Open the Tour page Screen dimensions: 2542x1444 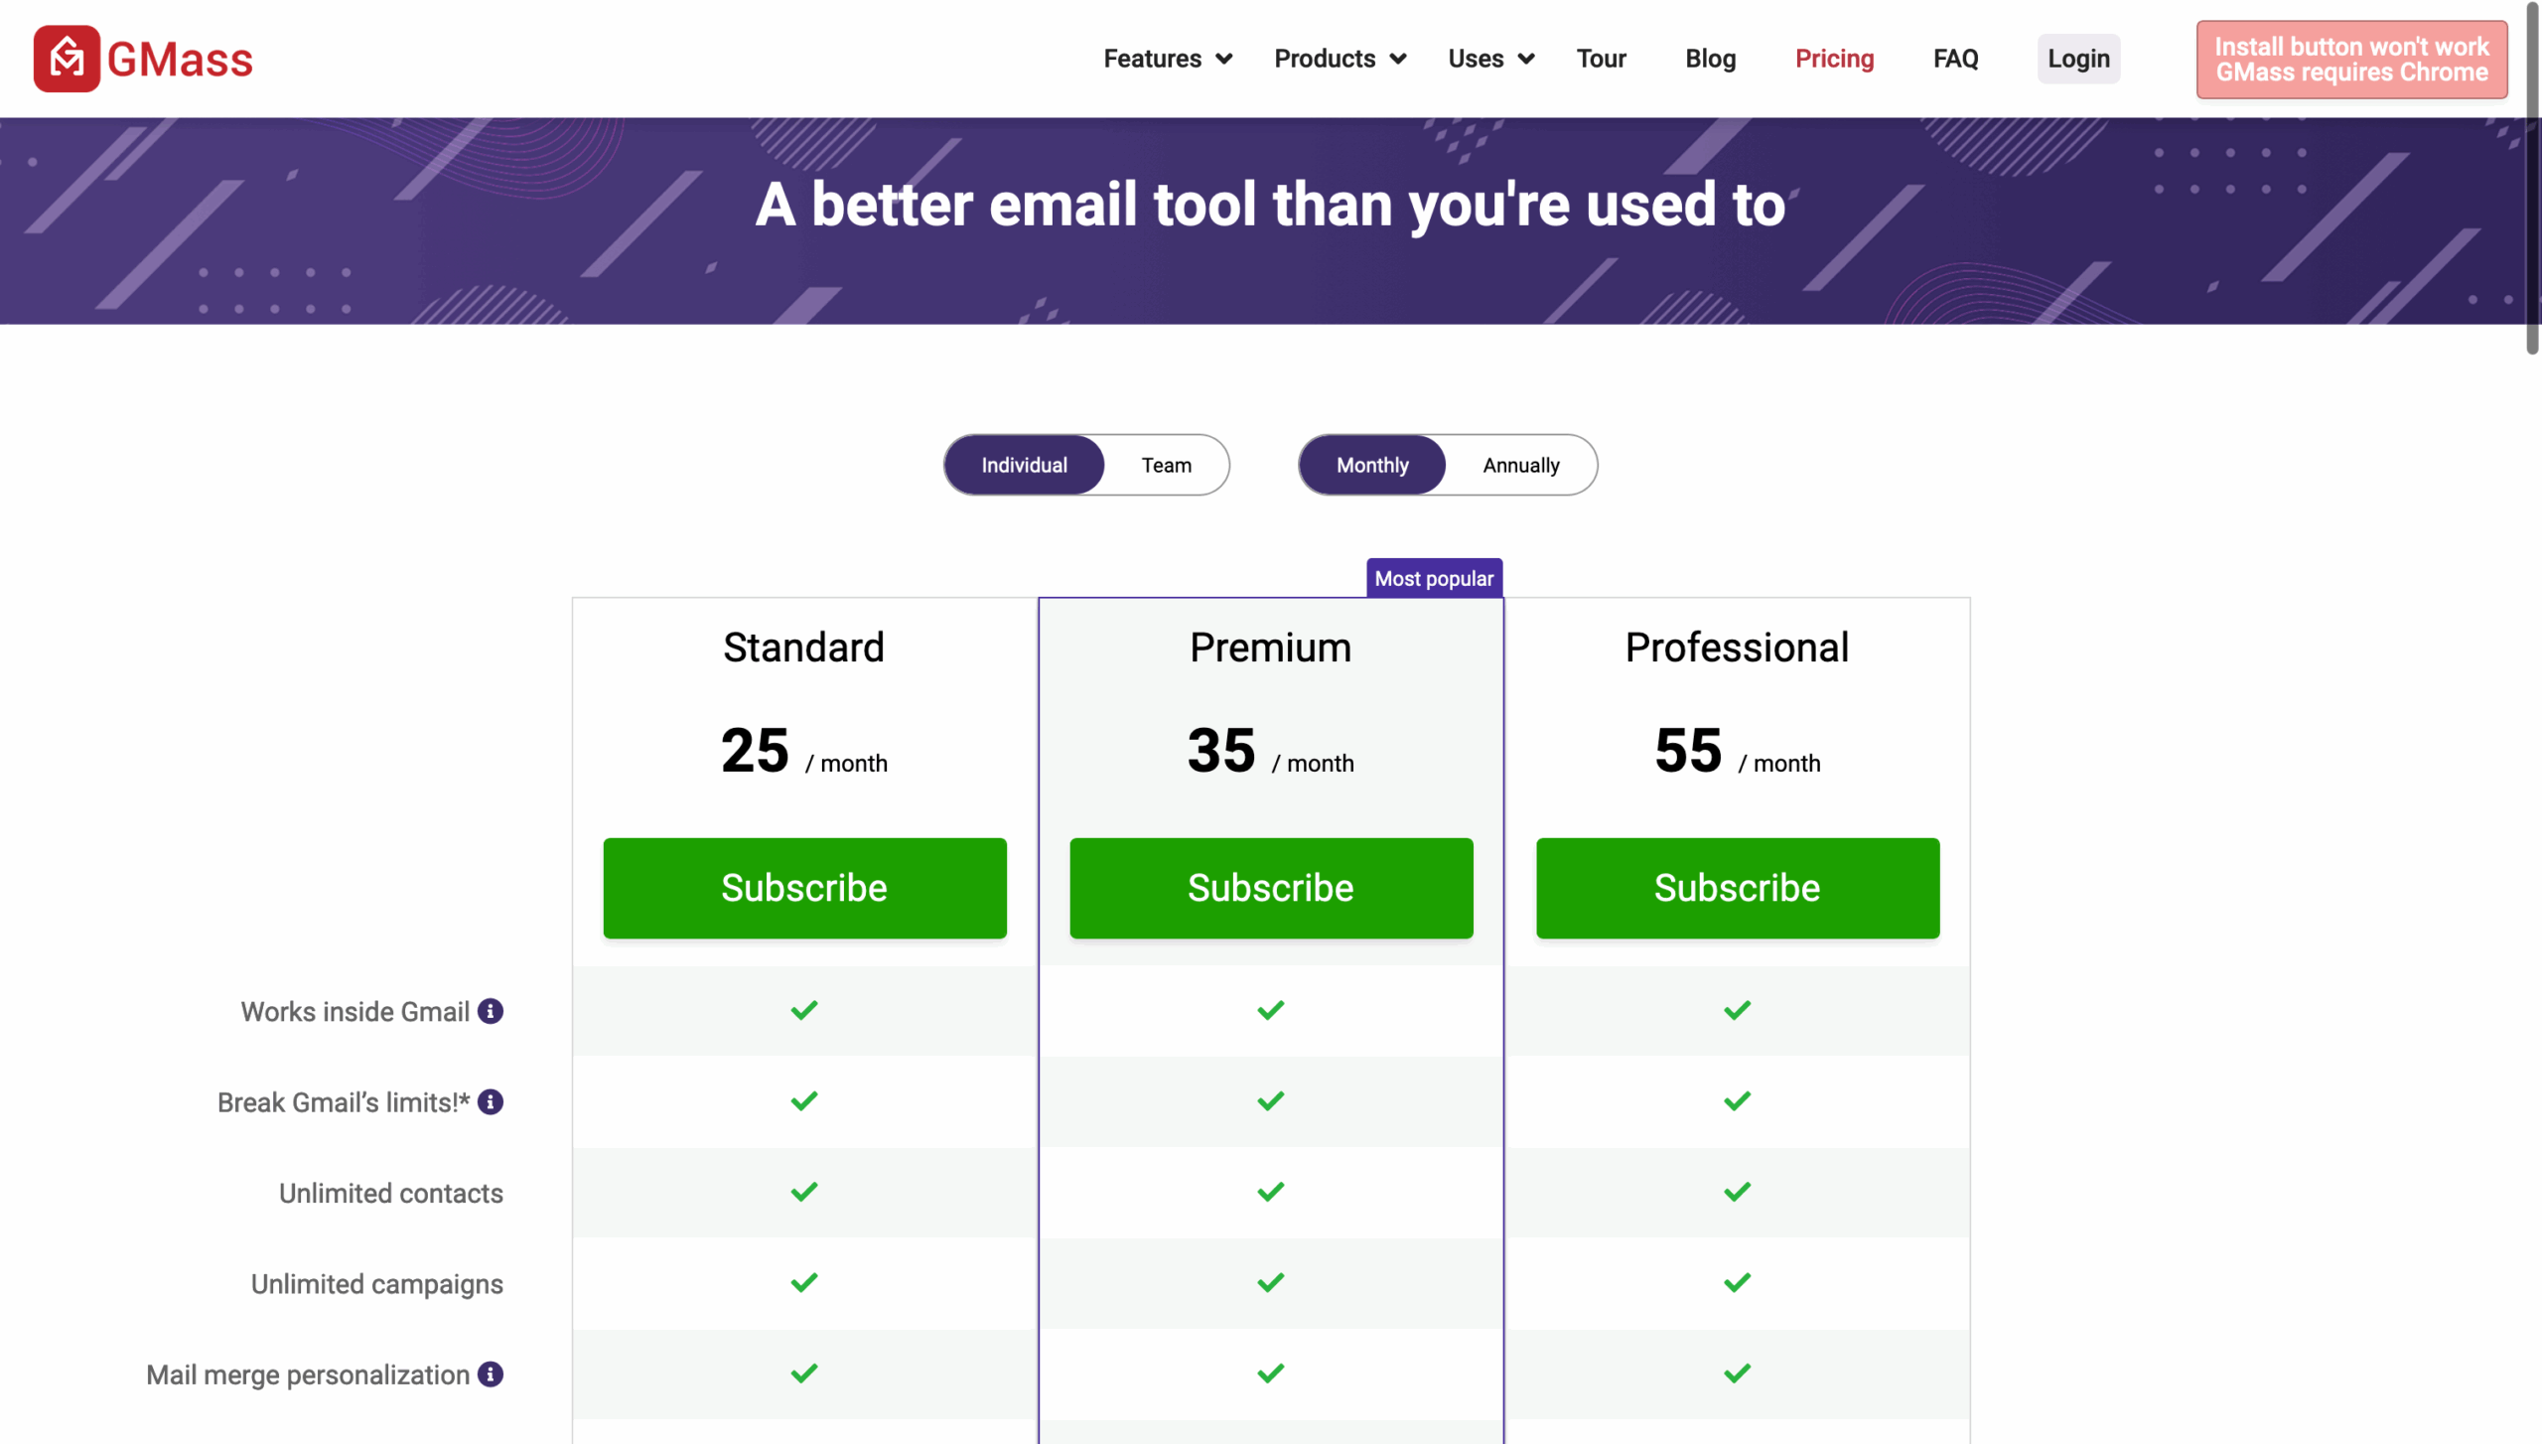[1601, 59]
